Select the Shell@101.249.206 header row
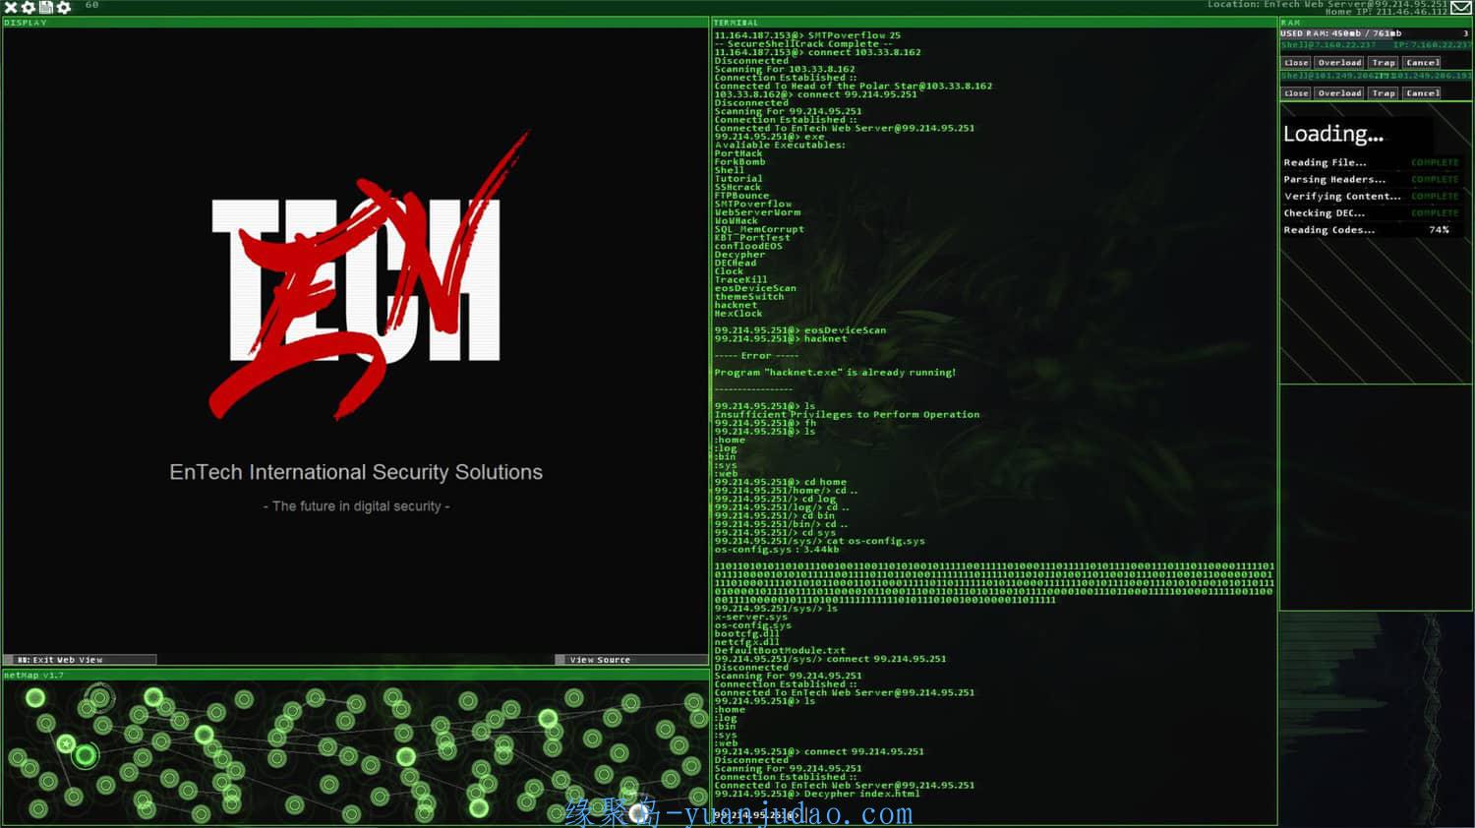The height and width of the screenshot is (828, 1475). [x=1376, y=76]
